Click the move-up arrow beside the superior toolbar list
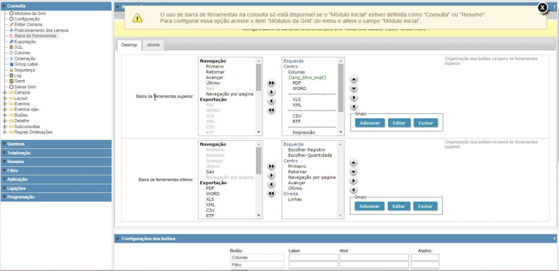This screenshot has height=271, width=559. pyautogui.click(x=354, y=80)
